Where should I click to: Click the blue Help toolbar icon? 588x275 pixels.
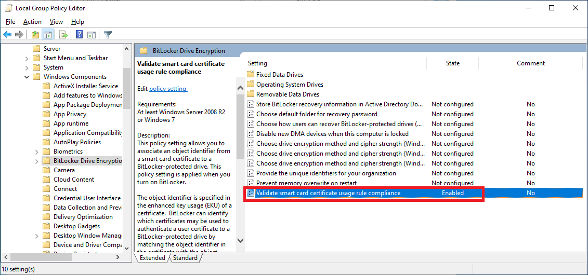coord(79,35)
